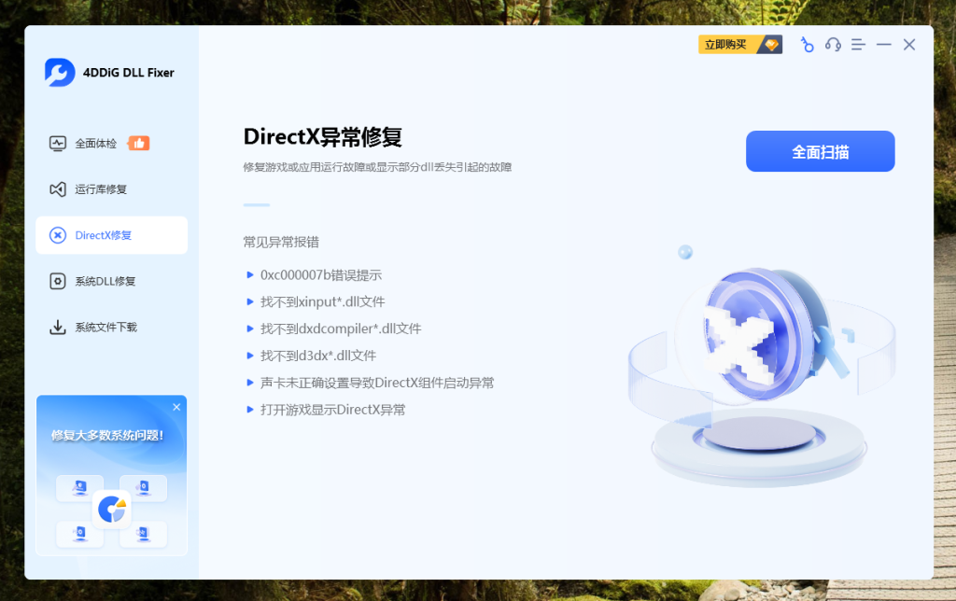Open the hamburger menu icon in title bar
The image size is (956, 601).
tap(859, 45)
